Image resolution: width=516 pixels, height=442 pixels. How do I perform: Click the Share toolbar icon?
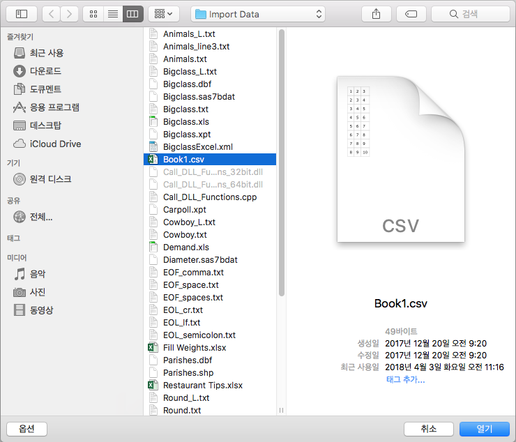[376, 14]
